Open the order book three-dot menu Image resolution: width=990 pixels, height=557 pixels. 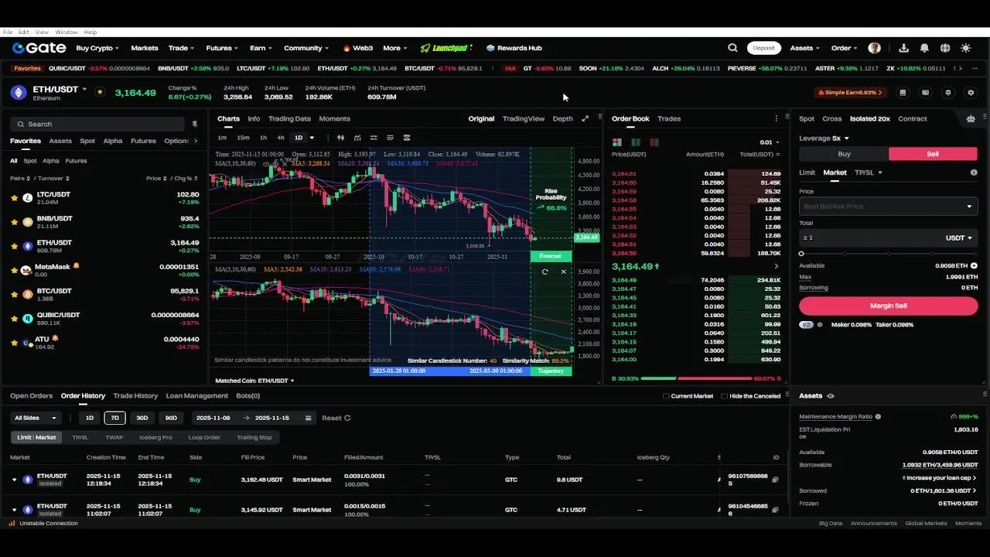(x=777, y=118)
